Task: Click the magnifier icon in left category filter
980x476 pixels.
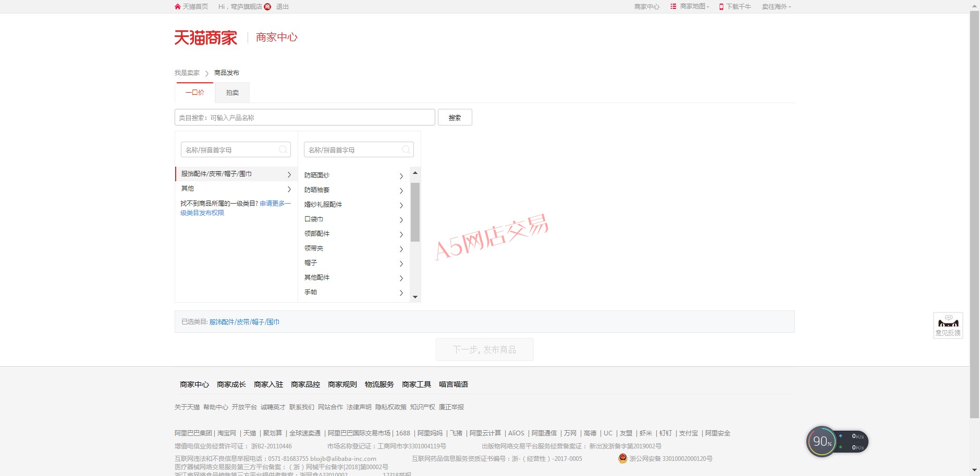Action: pyautogui.click(x=283, y=150)
